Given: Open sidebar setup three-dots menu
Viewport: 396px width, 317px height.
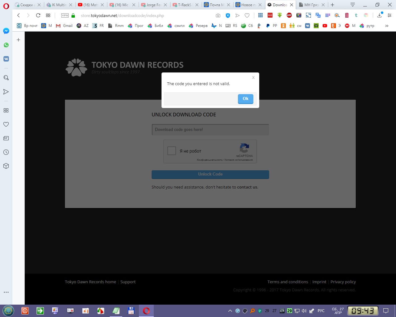Looking at the screenshot, I should click(6, 292).
